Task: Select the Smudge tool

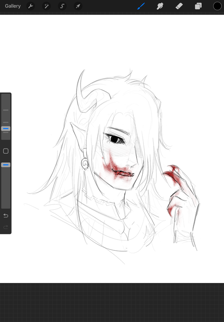Action: (160, 6)
